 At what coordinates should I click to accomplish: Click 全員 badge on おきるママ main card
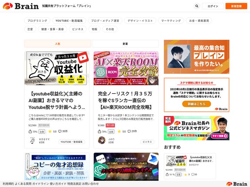pos(42,132)
